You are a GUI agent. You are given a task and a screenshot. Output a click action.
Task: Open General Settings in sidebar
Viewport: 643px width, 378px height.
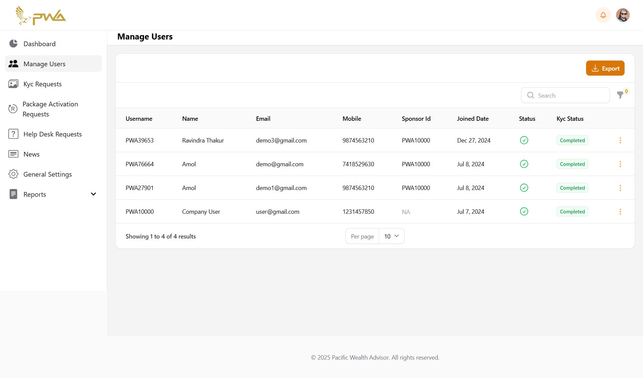point(48,174)
